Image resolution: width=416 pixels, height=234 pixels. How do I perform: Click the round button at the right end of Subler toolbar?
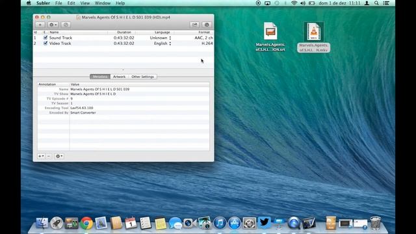207,25
